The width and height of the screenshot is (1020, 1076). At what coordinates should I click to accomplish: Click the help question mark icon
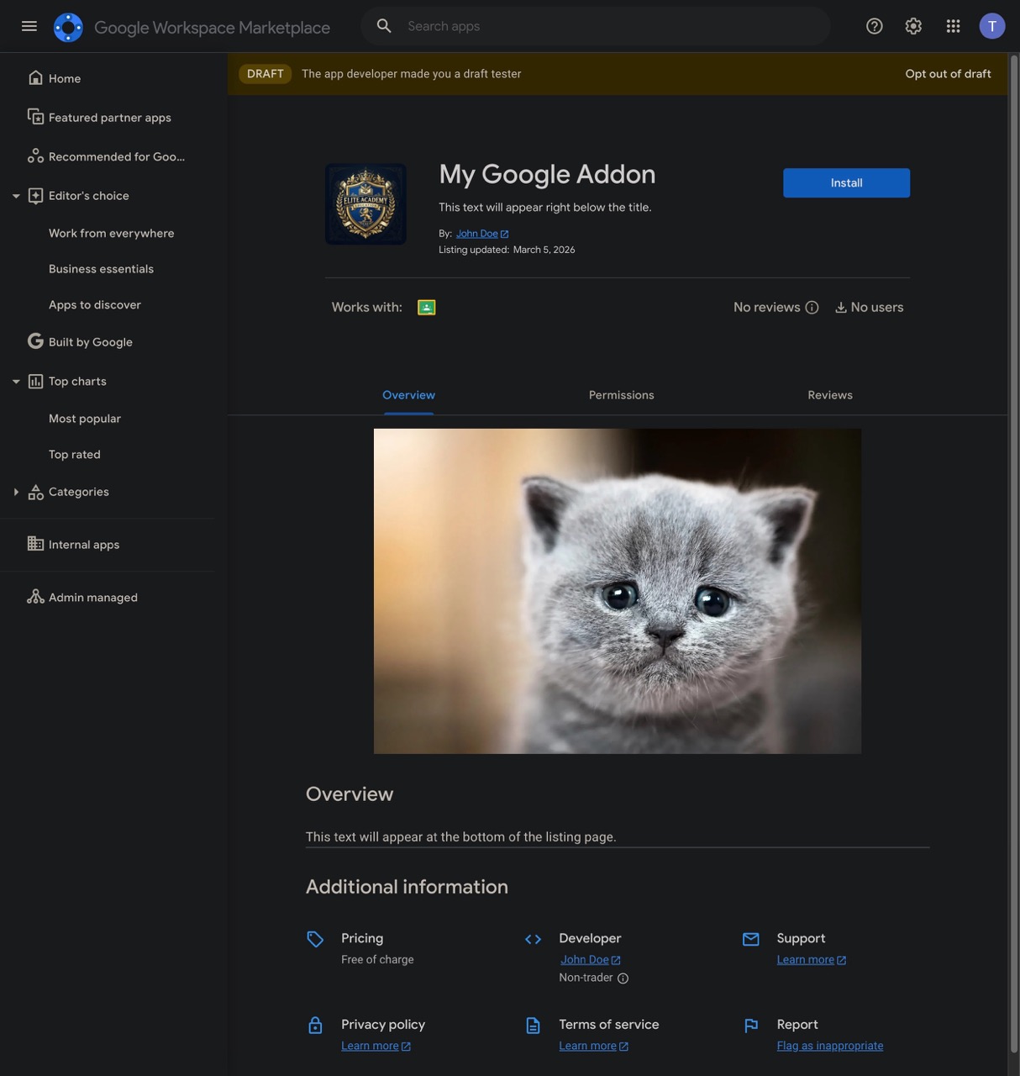pos(873,25)
